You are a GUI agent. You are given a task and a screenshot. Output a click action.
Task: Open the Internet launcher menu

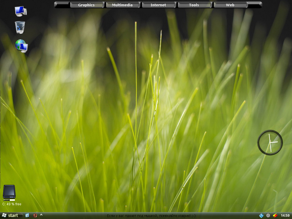[158, 5]
